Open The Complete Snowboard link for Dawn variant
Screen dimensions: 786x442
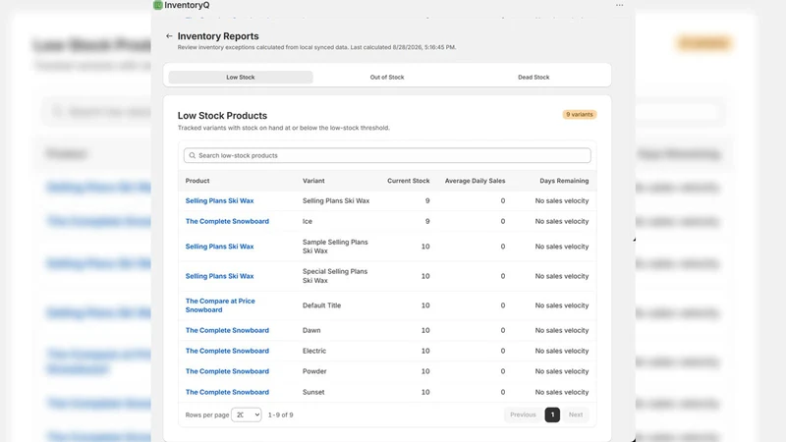click(x=227, y=330)
